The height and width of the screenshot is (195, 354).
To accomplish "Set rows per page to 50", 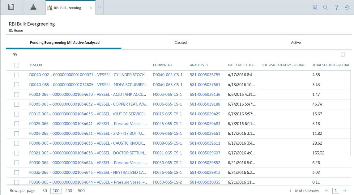I will click(45, 191).
